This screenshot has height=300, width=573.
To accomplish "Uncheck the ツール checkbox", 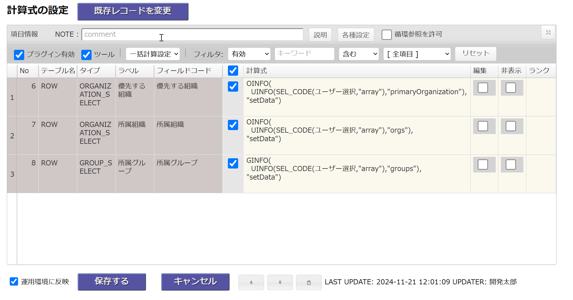I will point(86,55).
